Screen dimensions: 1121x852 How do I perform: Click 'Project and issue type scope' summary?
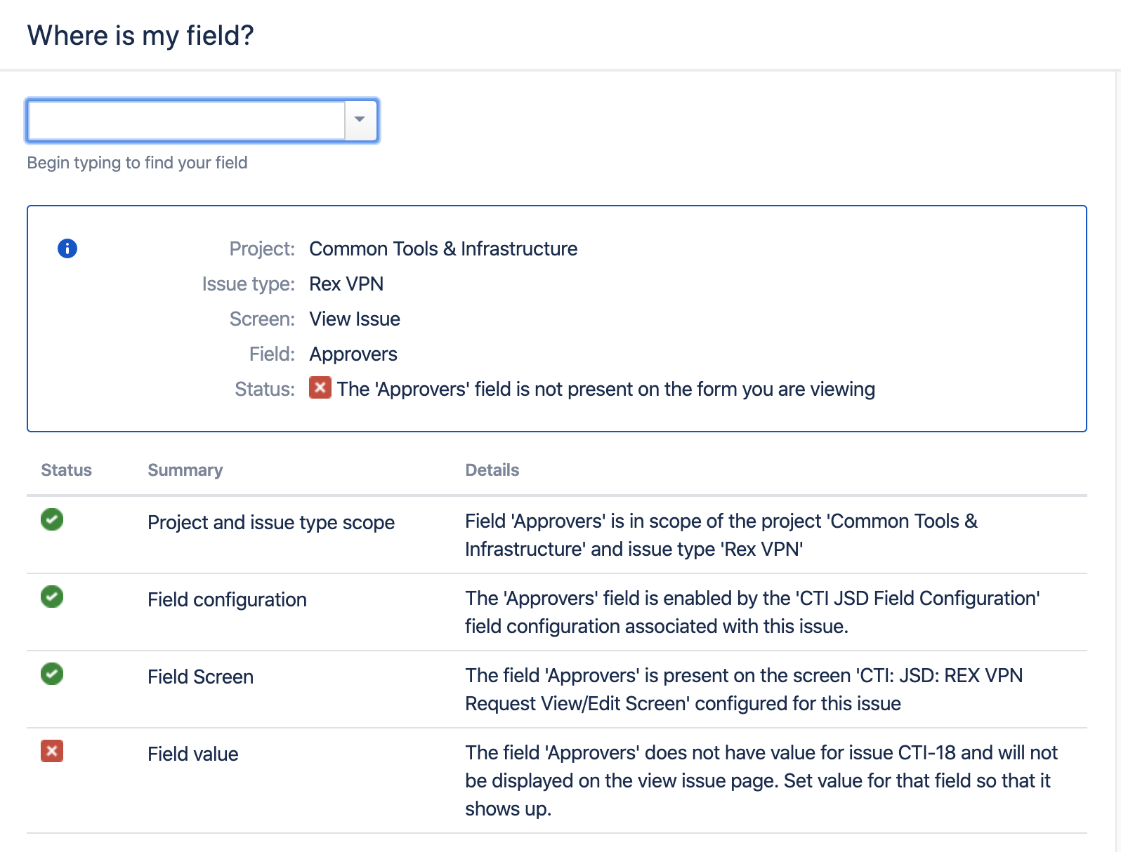[x=271, y=523]
